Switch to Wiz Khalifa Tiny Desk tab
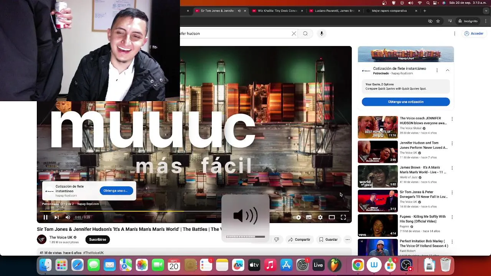491x276 pixels. pos(277,11)
